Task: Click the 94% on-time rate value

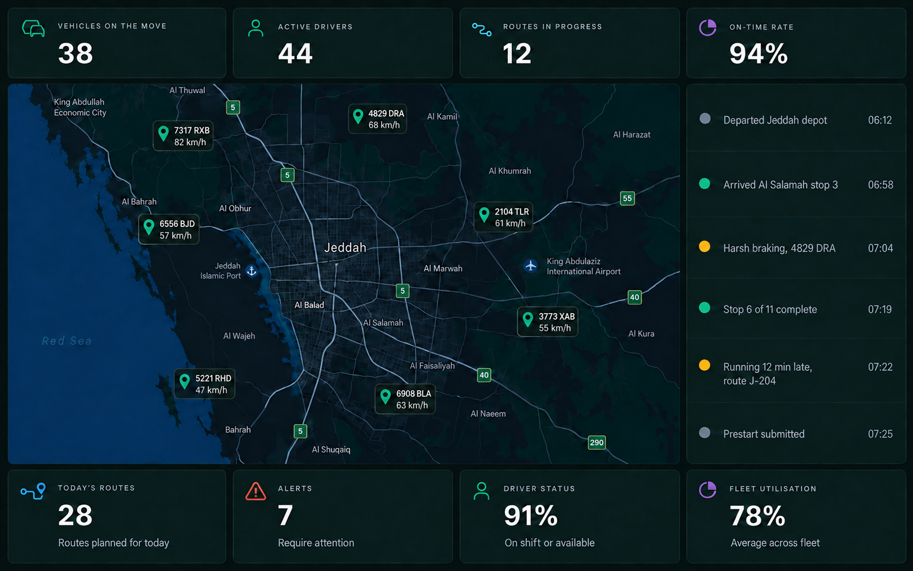Action: coord(759,54)
